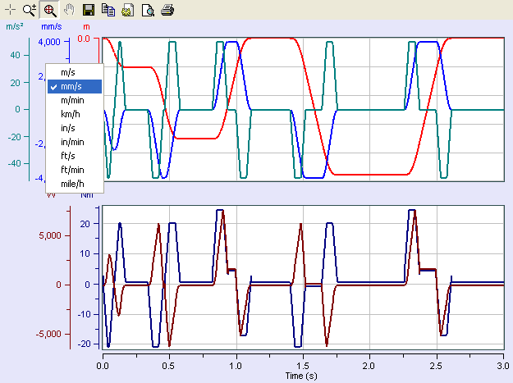Select the crosshair cursor tool
513x383 pixels.
click(x=11, y=11)
